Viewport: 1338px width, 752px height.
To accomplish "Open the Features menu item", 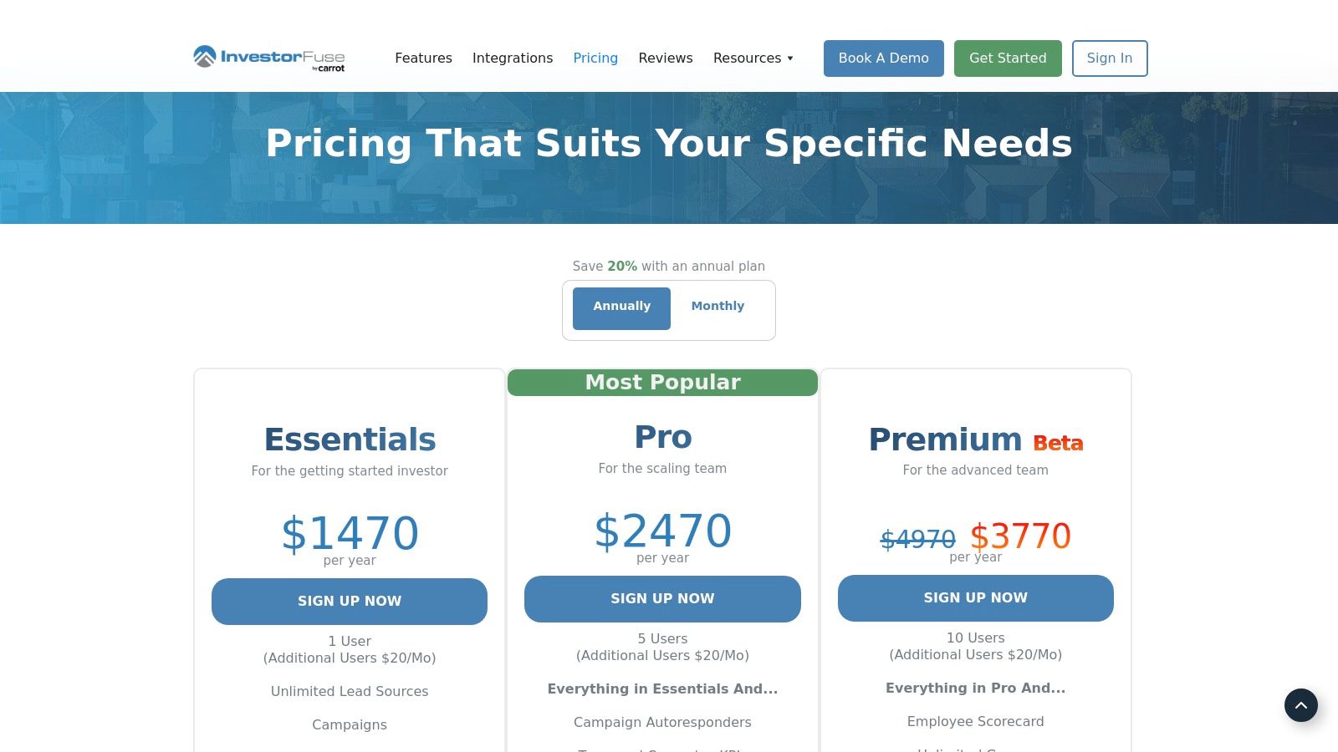I will [423, 58].
